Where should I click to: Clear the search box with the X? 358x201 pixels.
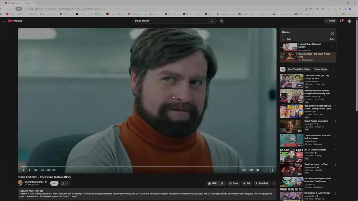[205, 21]
